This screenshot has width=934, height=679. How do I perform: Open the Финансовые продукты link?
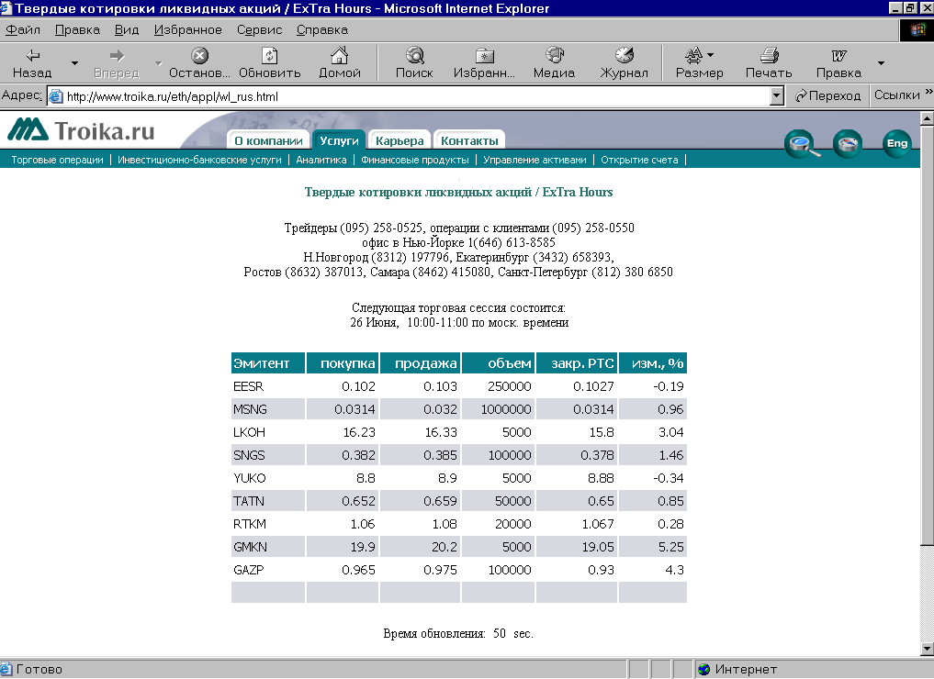pos(414,160)
